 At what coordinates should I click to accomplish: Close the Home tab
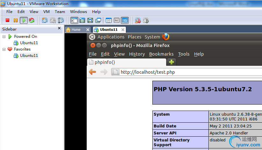(88, 30)
